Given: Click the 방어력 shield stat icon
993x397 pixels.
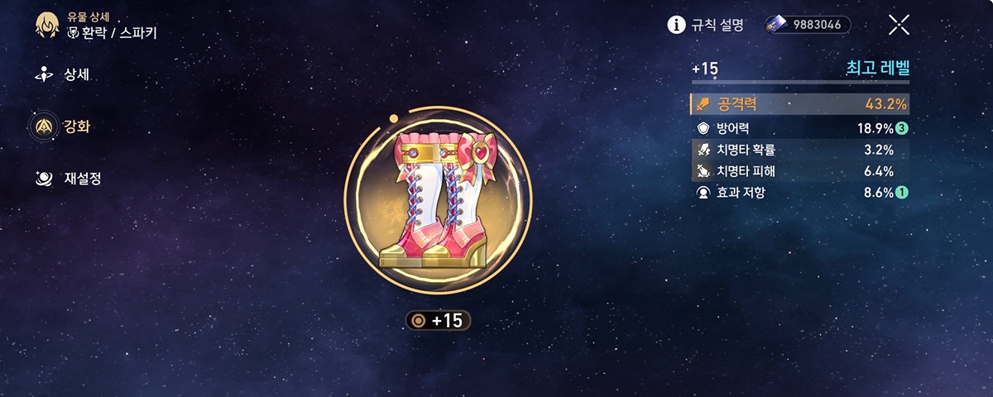Looking at the screenshot, I should (703, 129).
